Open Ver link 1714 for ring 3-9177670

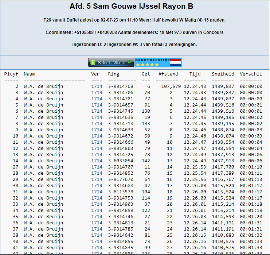tap(97, 179)
